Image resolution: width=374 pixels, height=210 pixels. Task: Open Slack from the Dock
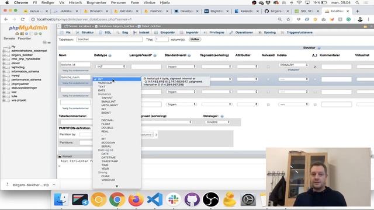pos(174,199)
